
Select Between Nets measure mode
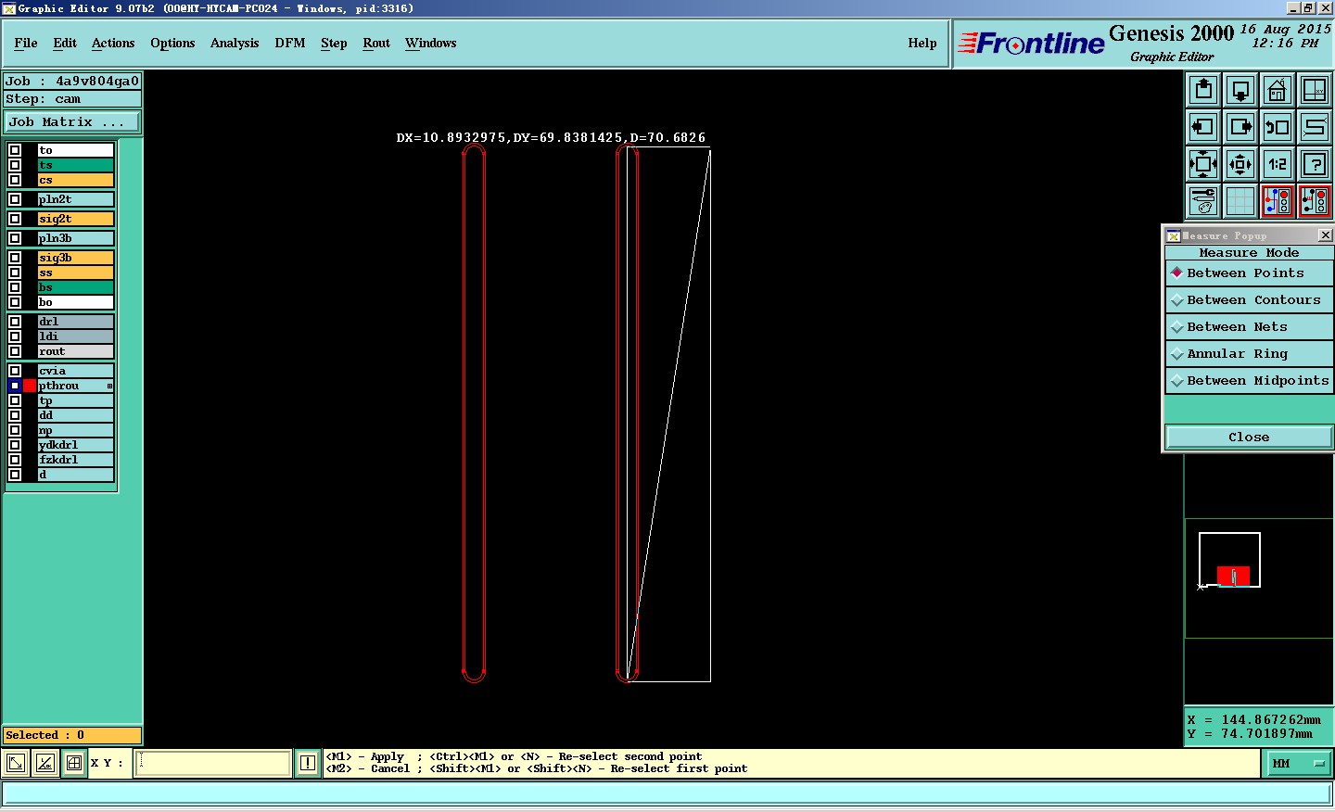1249,327
